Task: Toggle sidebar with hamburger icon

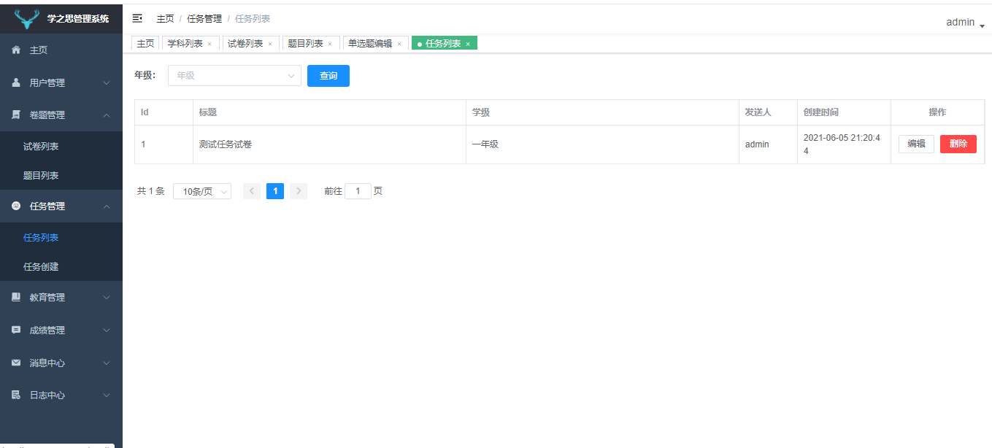Action: pos(137,18)
